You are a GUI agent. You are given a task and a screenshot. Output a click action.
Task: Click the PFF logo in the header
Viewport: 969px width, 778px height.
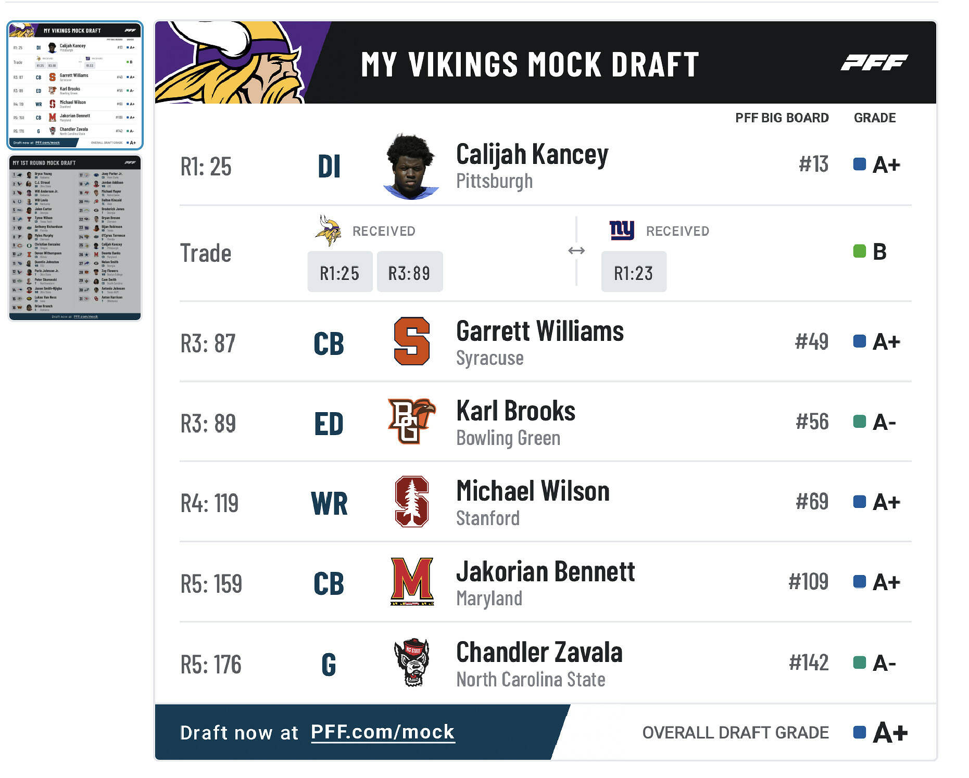coord(874,63)
